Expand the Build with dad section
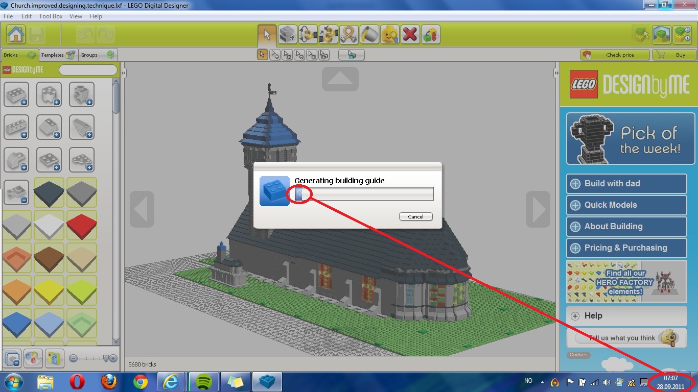 tap(626, 184)
